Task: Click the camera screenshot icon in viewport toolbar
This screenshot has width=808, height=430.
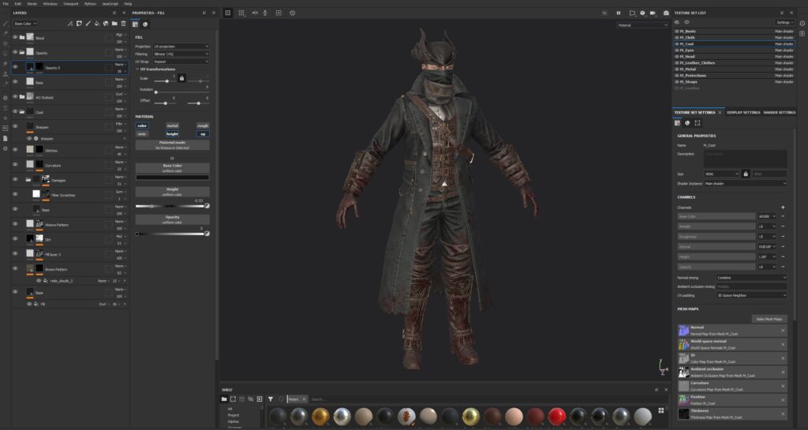Action: [x=666, y=13]
